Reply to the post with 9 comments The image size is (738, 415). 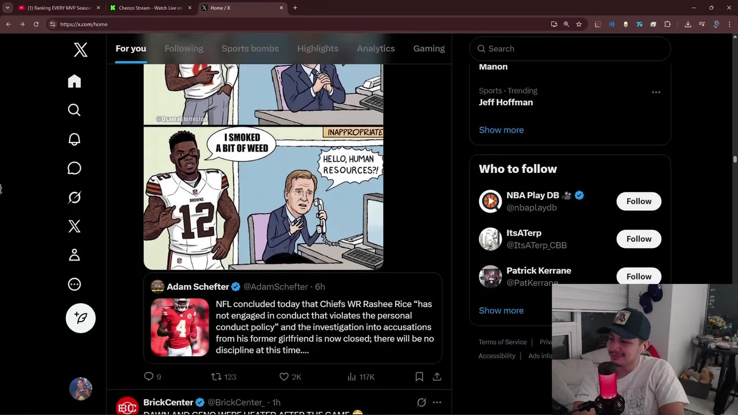[x=152, y=376]
